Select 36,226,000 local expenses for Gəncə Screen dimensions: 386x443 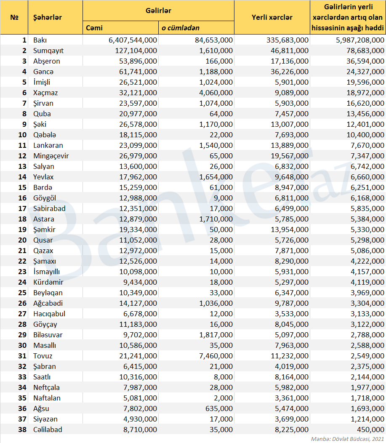(x=290, y=72)
